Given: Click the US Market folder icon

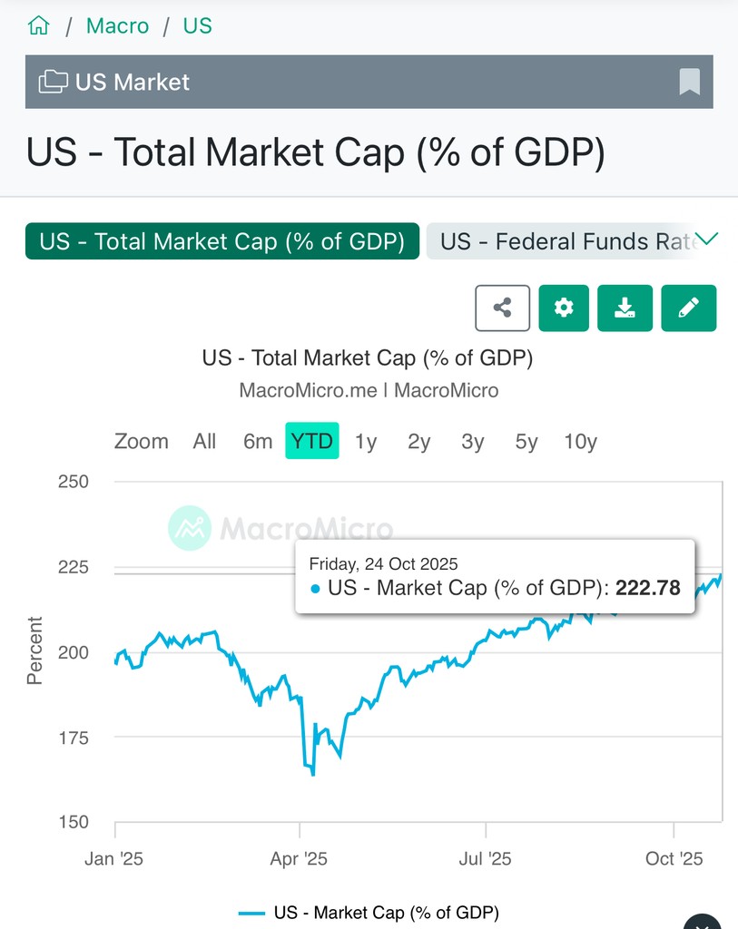Looking at the screenshot, I should click(53, 82).
